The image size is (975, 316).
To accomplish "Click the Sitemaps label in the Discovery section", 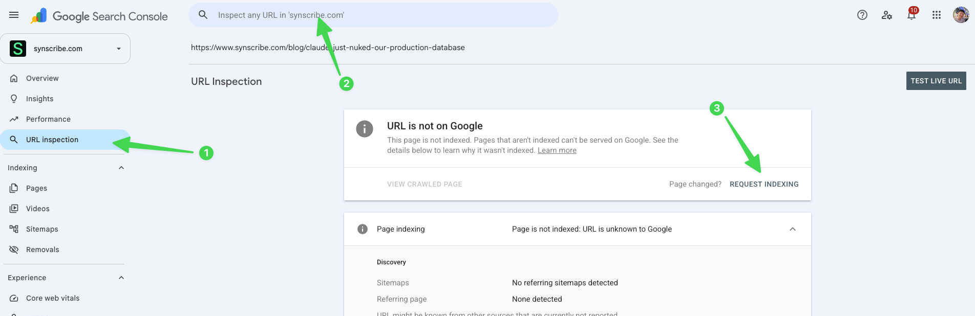I will pyautogui.click(x=393, y=283).
